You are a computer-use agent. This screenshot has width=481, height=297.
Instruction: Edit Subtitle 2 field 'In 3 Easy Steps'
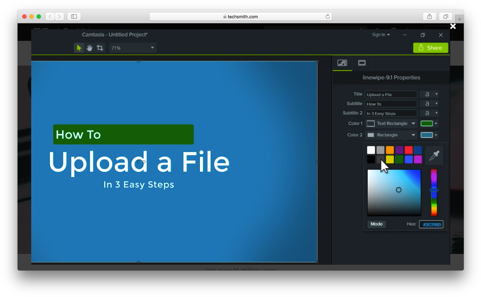[391, 113]
